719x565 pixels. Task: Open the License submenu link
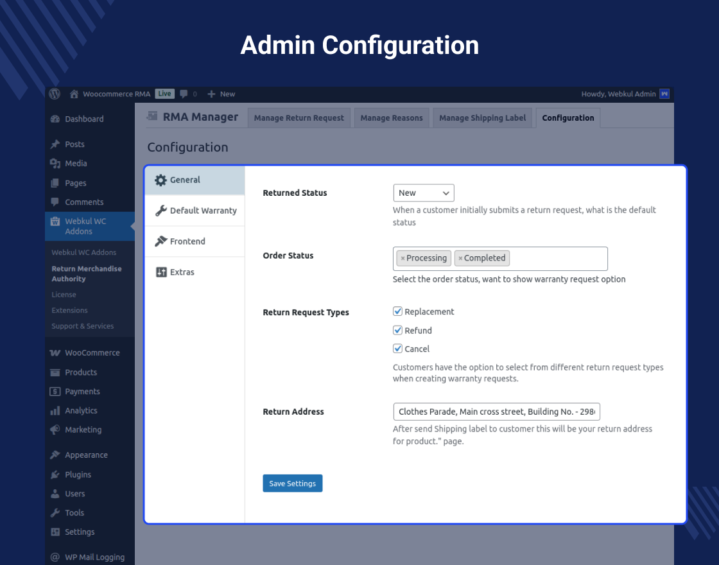(64, 295)
